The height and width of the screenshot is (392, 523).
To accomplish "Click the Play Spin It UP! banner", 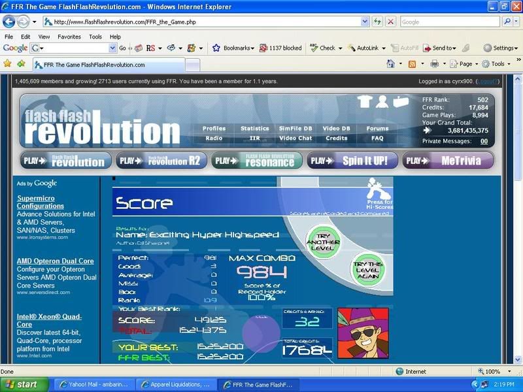I will coord(352,161).
